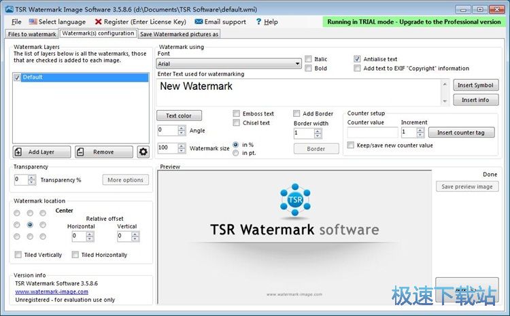Viewport: 510px width, 316px height.
Task: Adjust the Transparency % spinner
Action: (x=31, y=180)
